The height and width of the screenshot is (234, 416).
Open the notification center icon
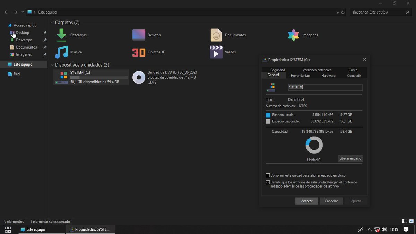click(x=406, y=229)
